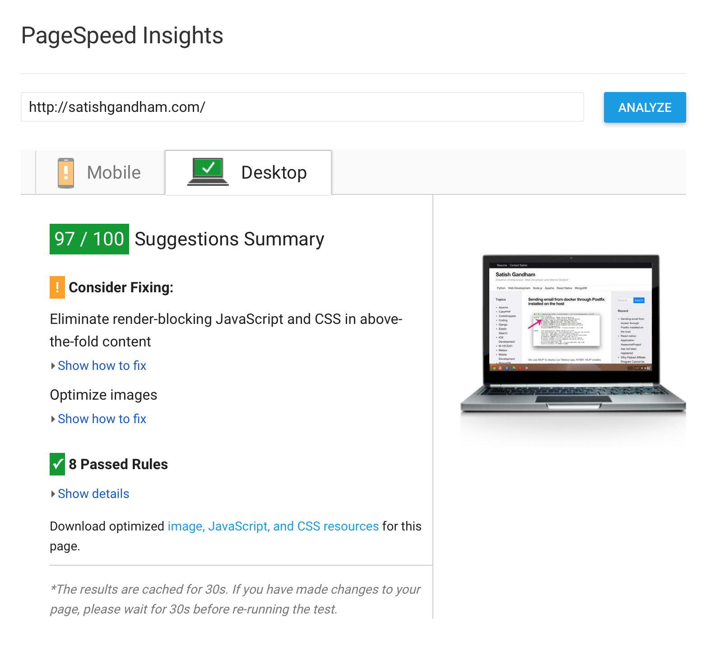This screenshot has width=706, height=655.
Task: Click the Consider Fixing: label
Action: [121, 287]
